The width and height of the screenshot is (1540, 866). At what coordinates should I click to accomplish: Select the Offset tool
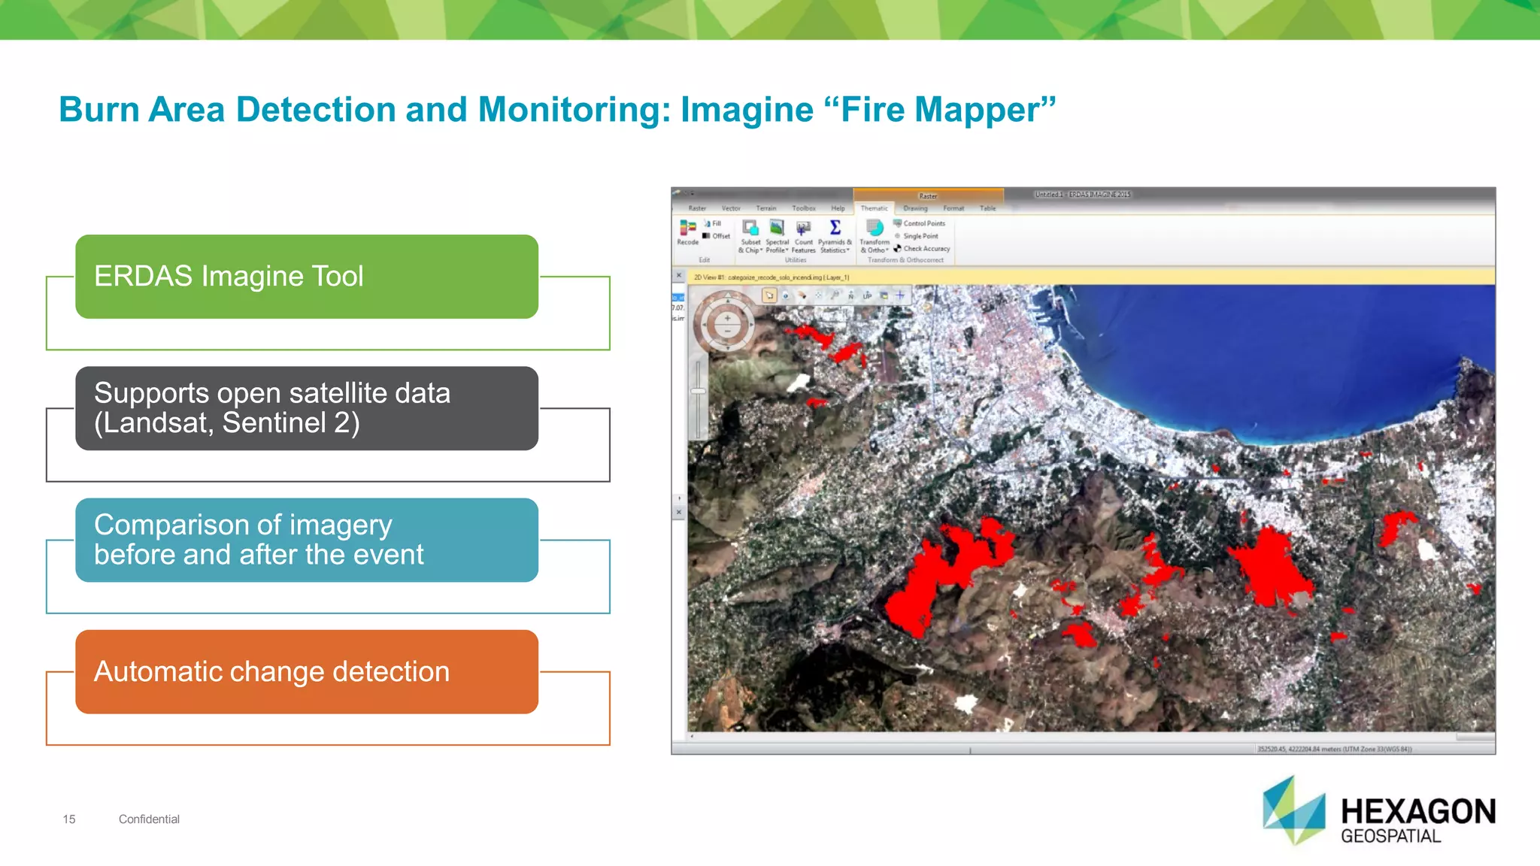(x=716, y=236)
